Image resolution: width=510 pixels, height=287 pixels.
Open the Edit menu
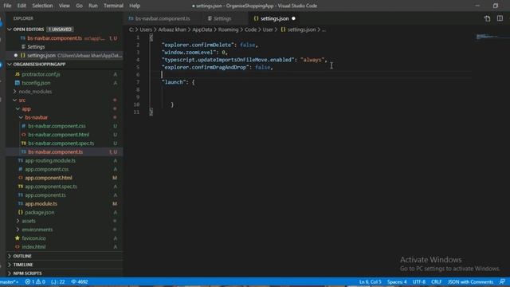[22, 6]
